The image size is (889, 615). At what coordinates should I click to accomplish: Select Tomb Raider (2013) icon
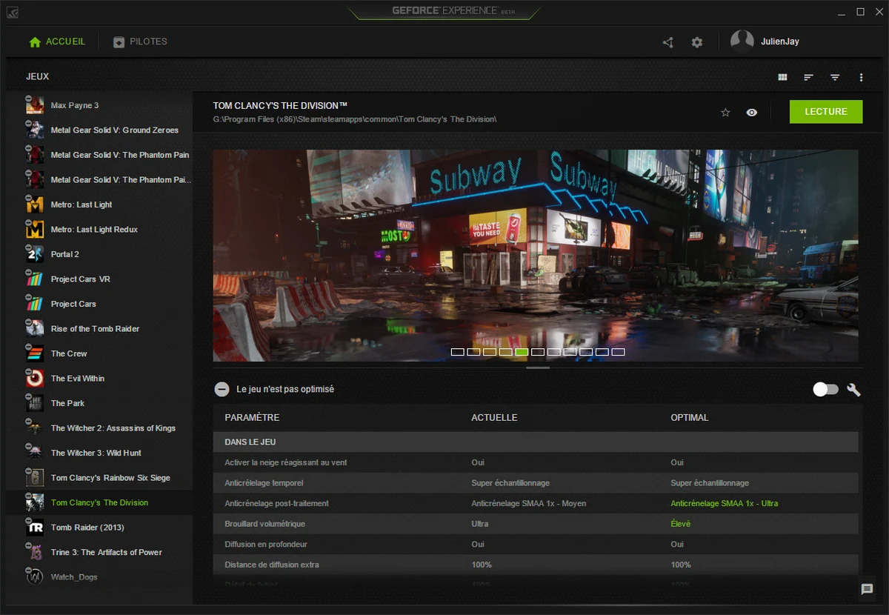tap(35, 528)
